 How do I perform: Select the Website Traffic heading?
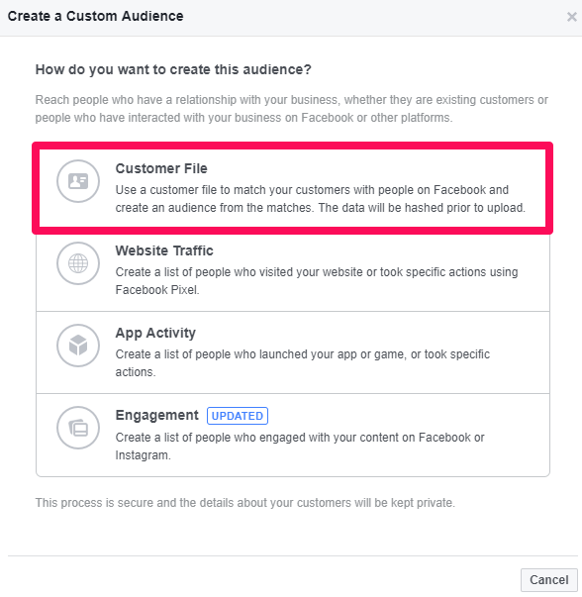tap(164, 250)
